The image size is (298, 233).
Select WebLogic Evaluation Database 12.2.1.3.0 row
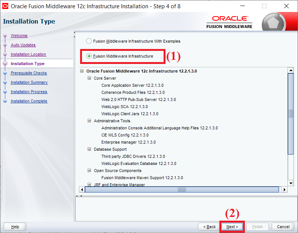tap(139, 163)
